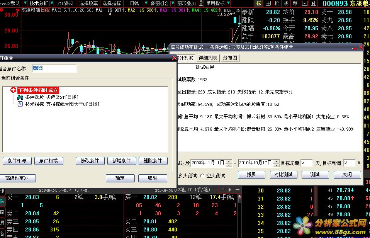Click the 000893 stock code title
The width and height of the screenshot is (370, 238).
(x=335, y=3)
